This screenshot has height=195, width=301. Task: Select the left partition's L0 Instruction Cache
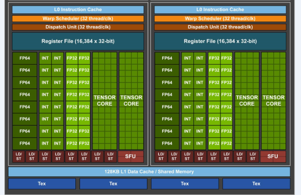click(78, 9)
